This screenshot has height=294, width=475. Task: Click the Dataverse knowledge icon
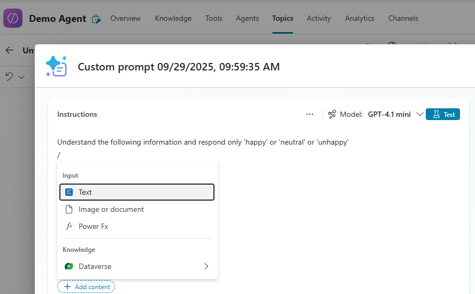(x=69, y=266)
